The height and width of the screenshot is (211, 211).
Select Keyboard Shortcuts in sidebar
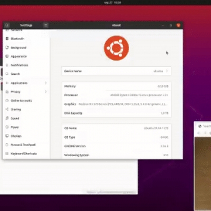click(x=26, y=154)
